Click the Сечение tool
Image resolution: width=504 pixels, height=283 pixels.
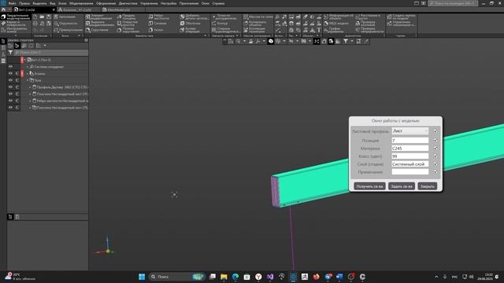157,24
